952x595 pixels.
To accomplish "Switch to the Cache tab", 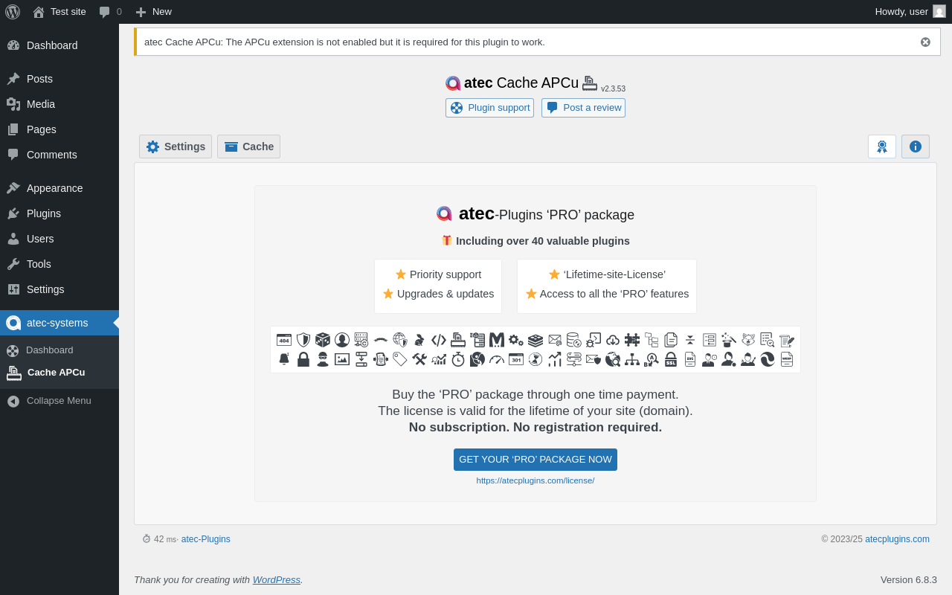I will pyautogui.click(x=248, y=147).
